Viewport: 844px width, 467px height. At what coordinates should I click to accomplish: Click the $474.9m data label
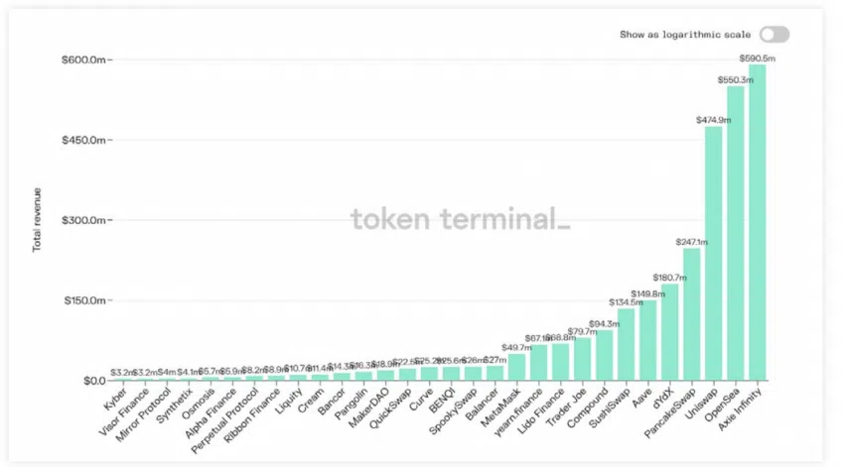click(x=713, y=120)
